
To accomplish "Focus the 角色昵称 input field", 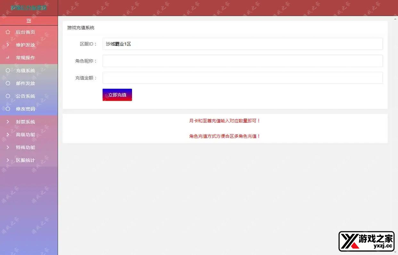I will point(243,61).
